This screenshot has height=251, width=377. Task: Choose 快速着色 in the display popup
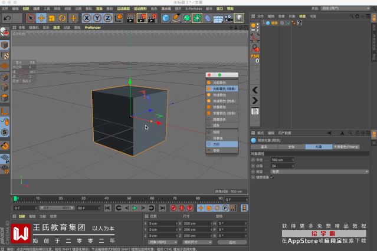click(222, 95)
